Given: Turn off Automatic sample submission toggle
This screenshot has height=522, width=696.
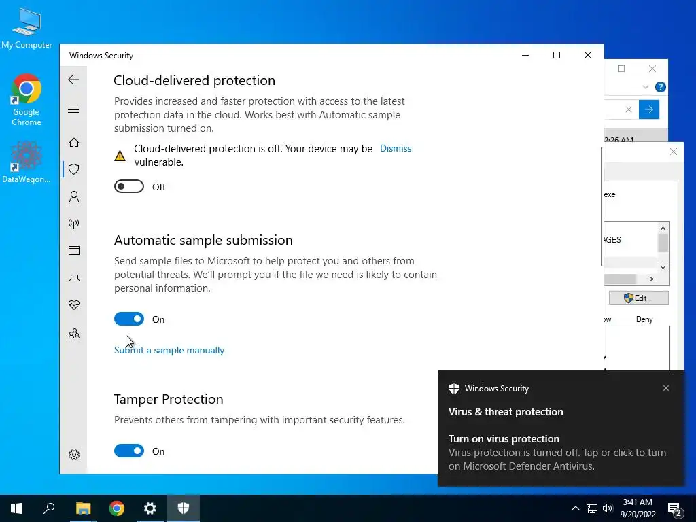Looking at the screenshot, I should [x=128, y=319].
